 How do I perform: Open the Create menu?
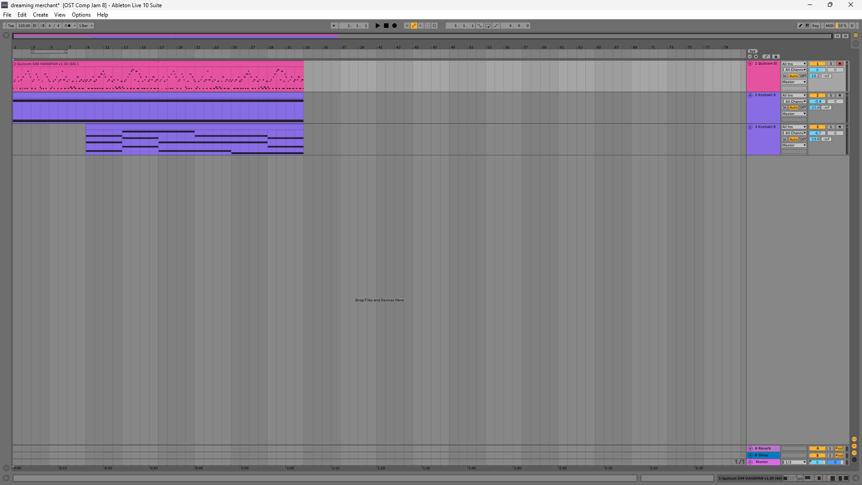[40, 15]
